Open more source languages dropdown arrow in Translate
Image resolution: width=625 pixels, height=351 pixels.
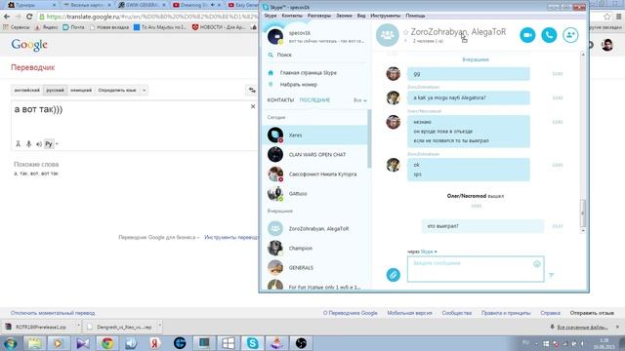pos(145,91)
